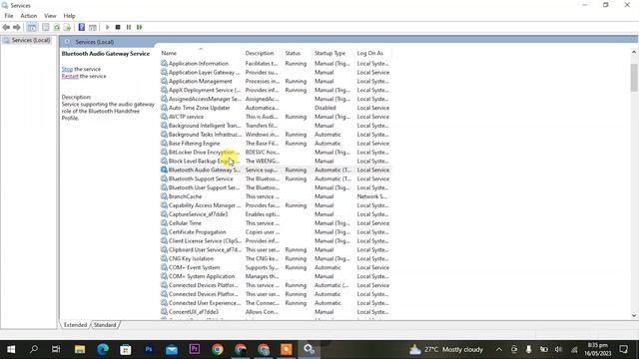Toggle the Show/Hide Action Pane toolbar icon
Viewport: 639px width, 359px height.
tap(93, 27)
